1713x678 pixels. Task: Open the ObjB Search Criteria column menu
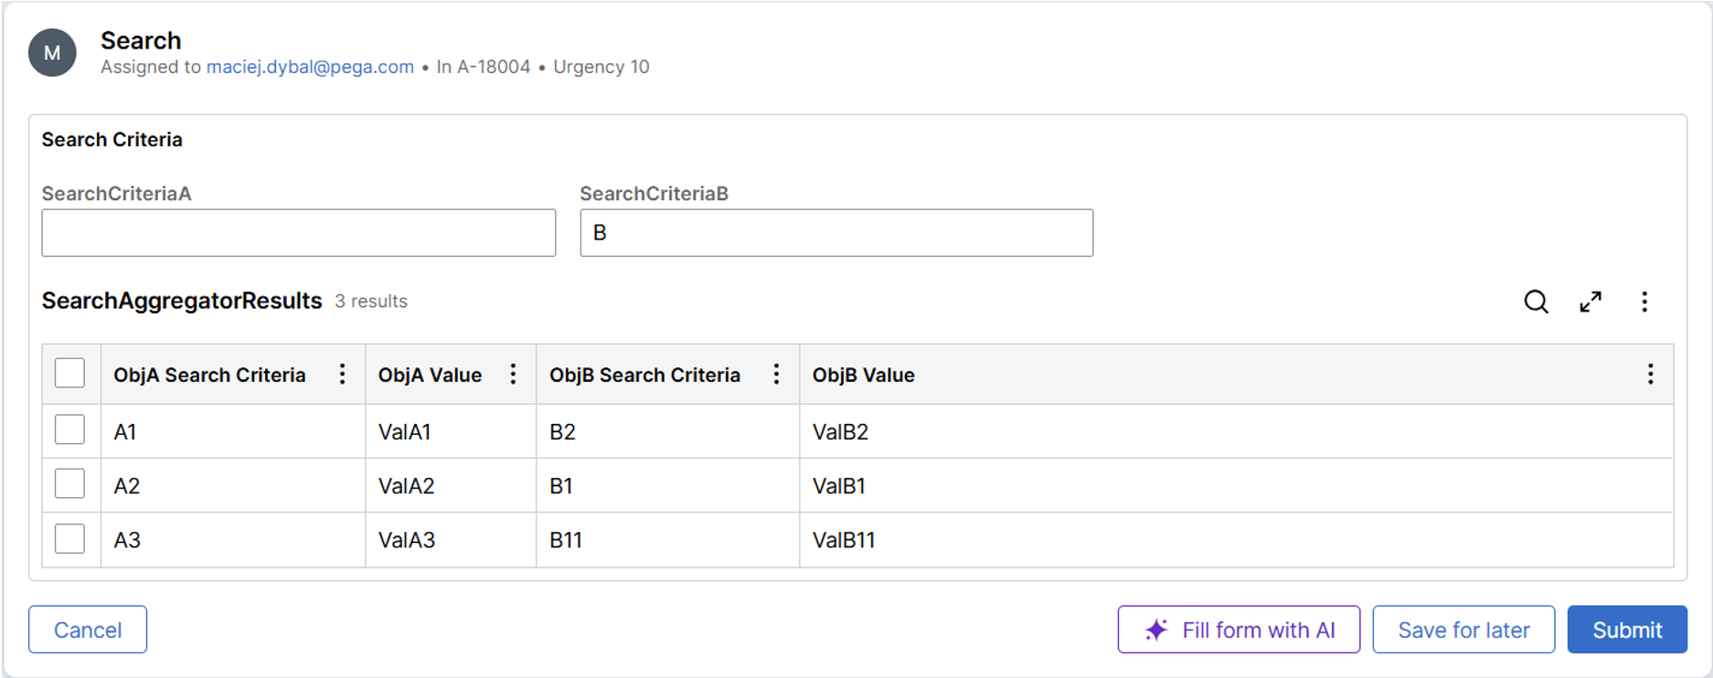776,374
